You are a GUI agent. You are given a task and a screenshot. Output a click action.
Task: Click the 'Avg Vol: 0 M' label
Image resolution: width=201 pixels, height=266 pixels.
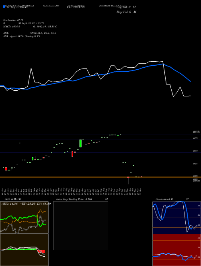[126, 7]
